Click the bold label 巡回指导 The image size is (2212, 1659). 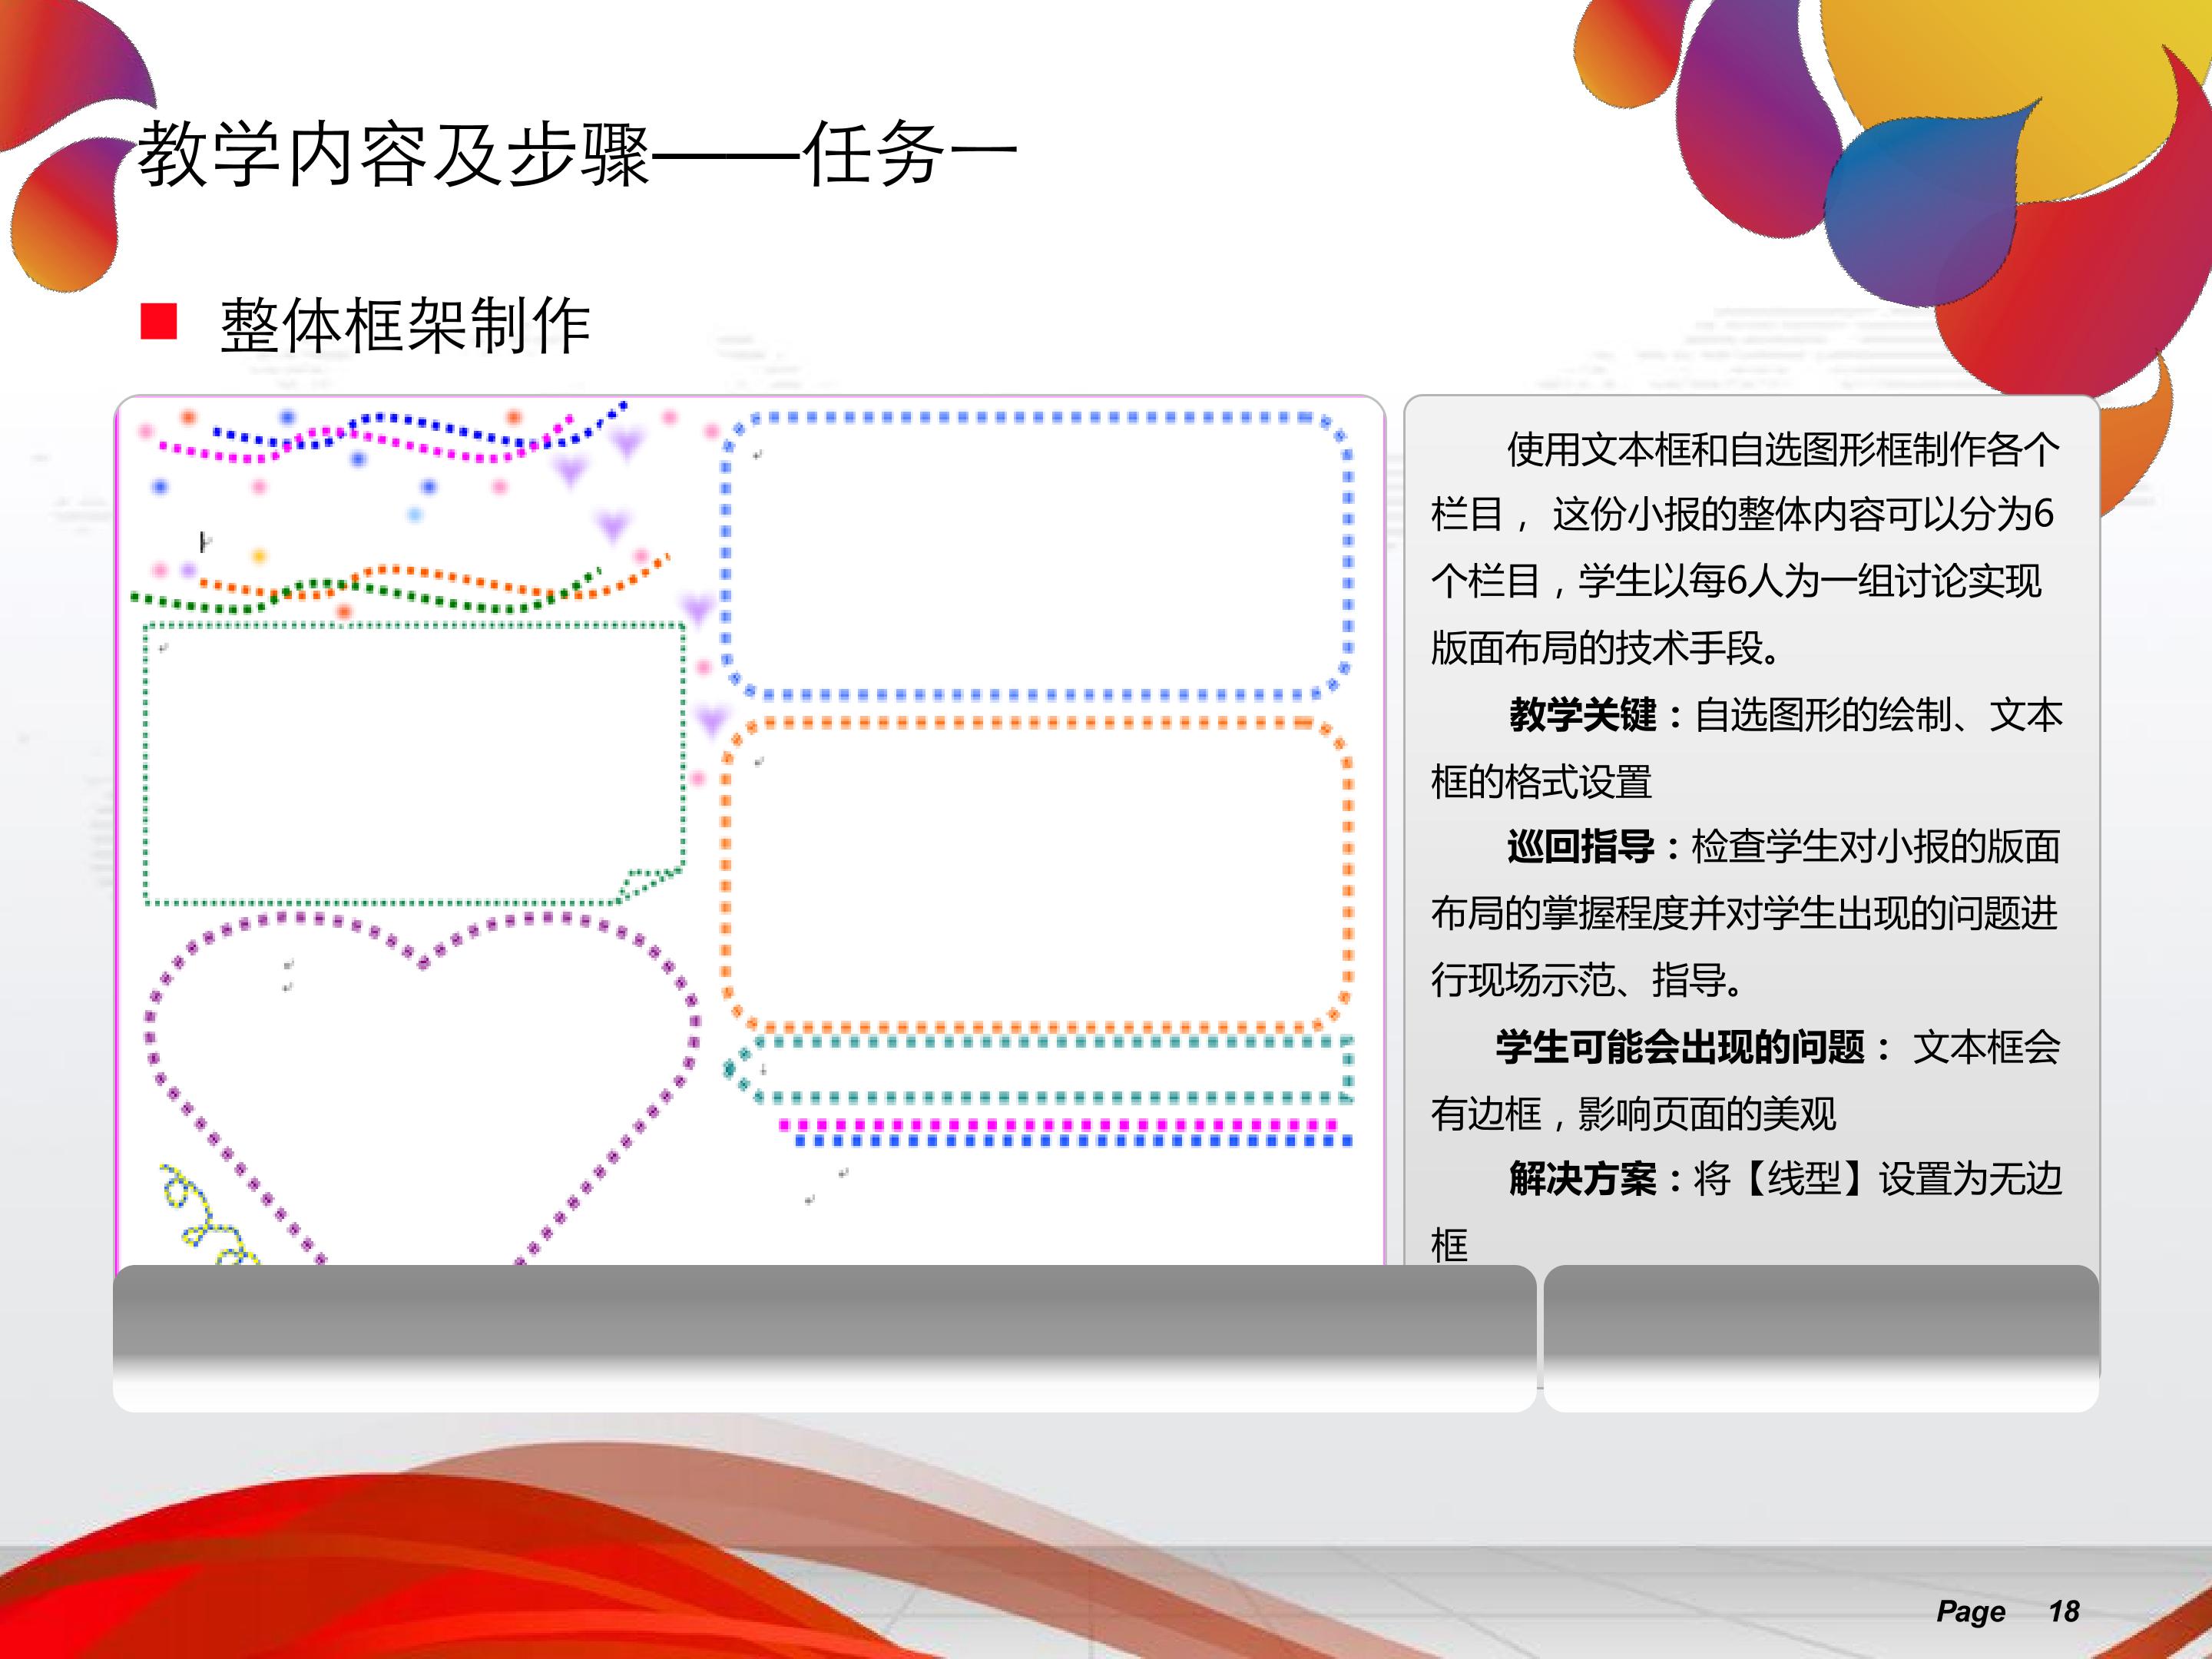coord(1581,847)
